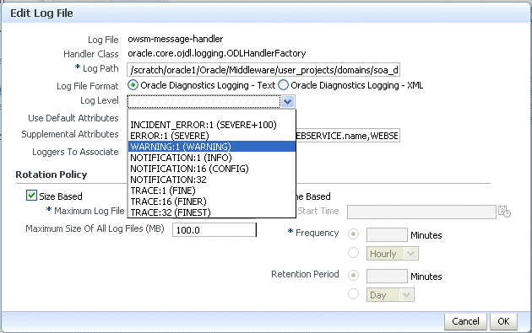Click the oracle.core.ojdl.logging.ODLHandlerFactory class text
The image size is (532, 333).
pyautogui.click(x=217, y=53)
